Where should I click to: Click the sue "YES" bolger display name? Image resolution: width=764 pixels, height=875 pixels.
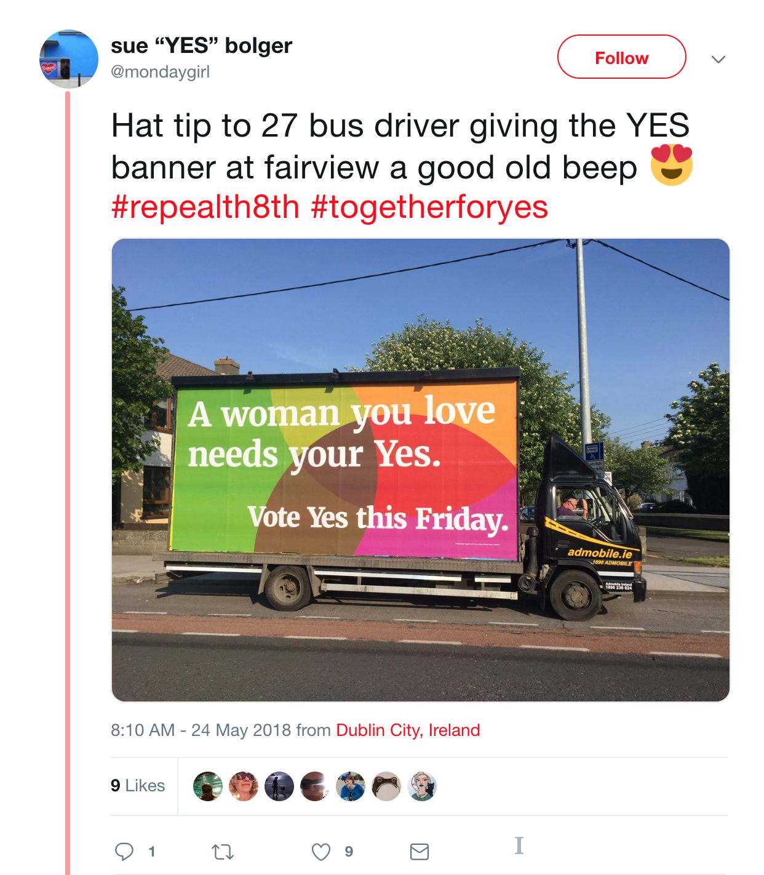pos(201,46)
